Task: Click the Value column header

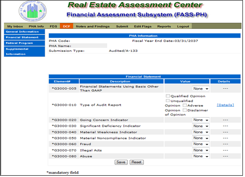Action: [x=187, y=81]
